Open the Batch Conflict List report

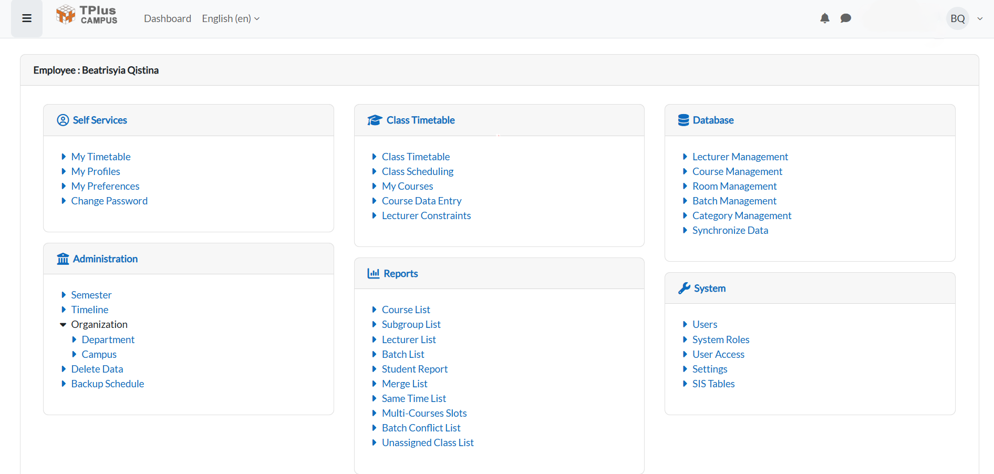pyautogui.click(x=421, y=428)
